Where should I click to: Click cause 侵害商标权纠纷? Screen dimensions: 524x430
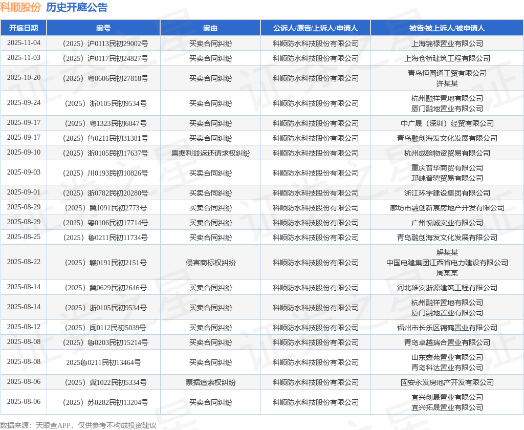tap(210, 263)
